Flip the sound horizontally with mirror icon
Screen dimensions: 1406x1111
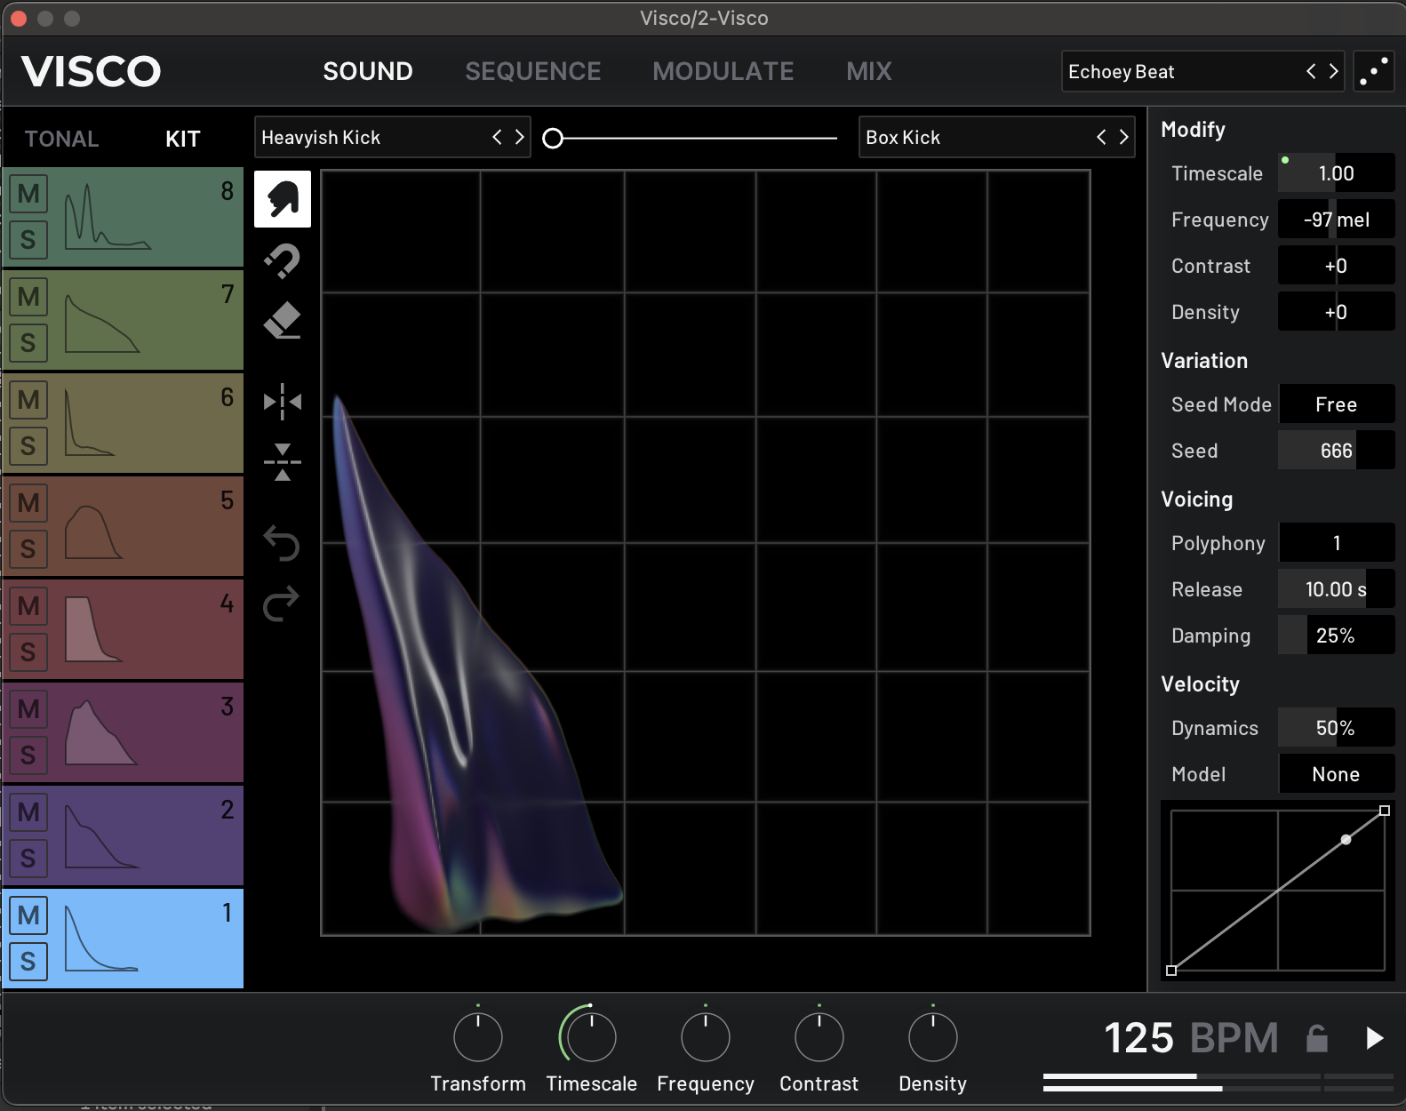(x=283, y=402)
